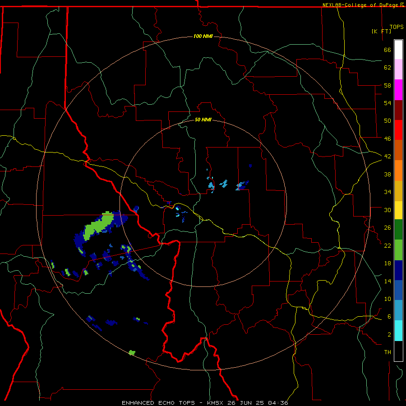Click the K FT units label
The height and width of the screenshot is (406, 406).
coord(381,31)
